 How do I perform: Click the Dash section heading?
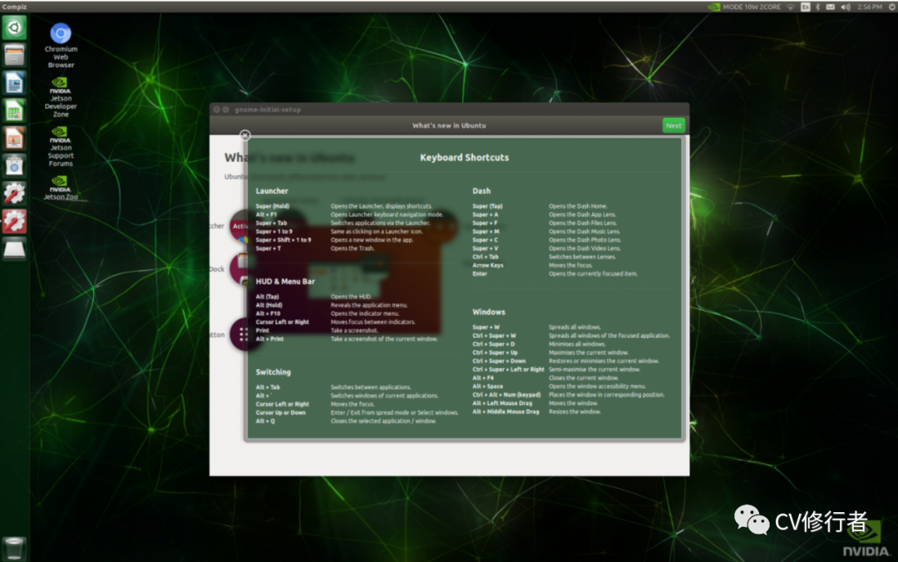click(x=481, y=190)
